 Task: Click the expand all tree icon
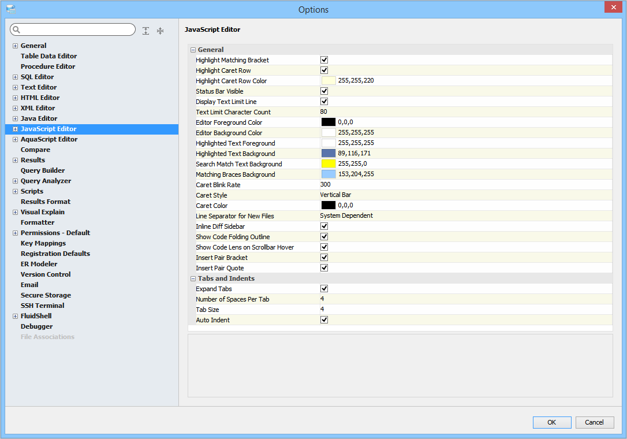146,31
